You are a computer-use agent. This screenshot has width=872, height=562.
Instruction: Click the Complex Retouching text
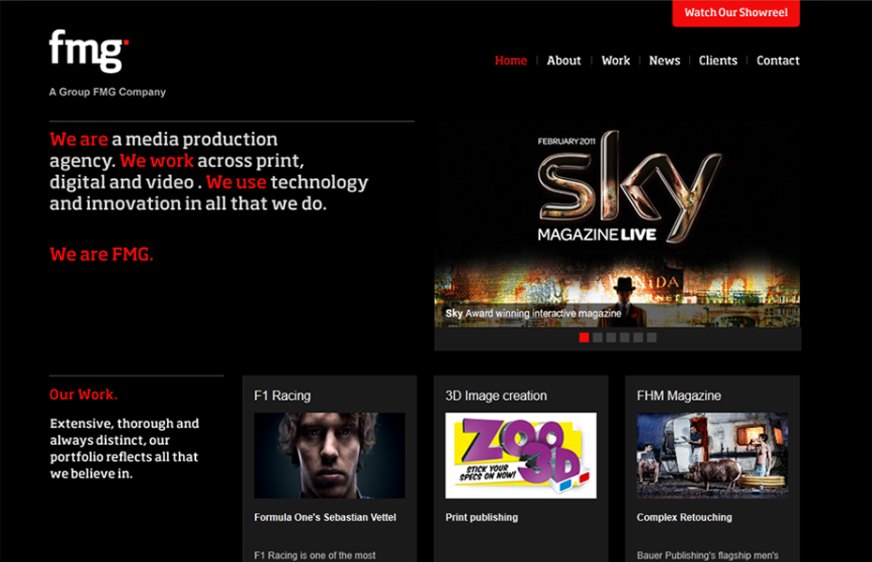click(x=684, y=518)
